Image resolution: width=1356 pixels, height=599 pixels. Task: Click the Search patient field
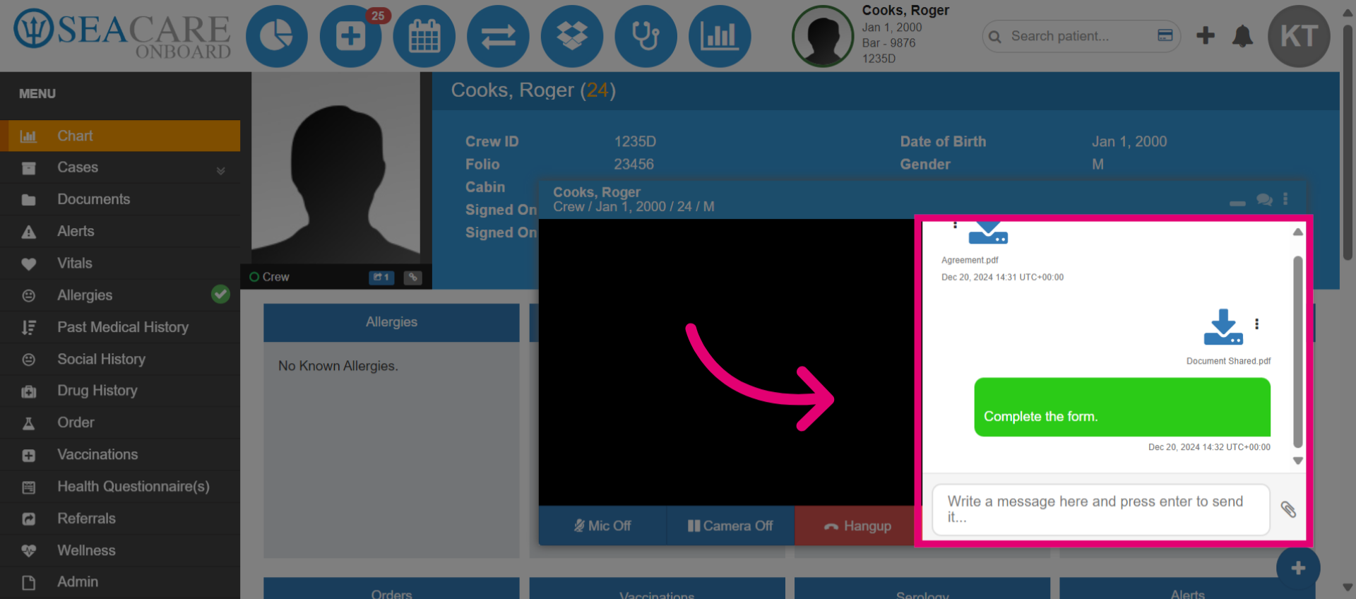1081,36
